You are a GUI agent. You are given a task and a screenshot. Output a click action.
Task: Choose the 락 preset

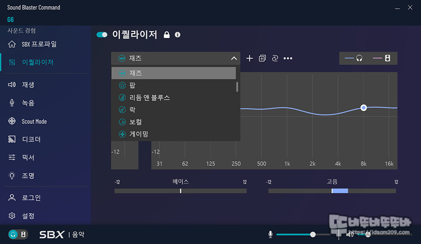(x=174, y=109)
